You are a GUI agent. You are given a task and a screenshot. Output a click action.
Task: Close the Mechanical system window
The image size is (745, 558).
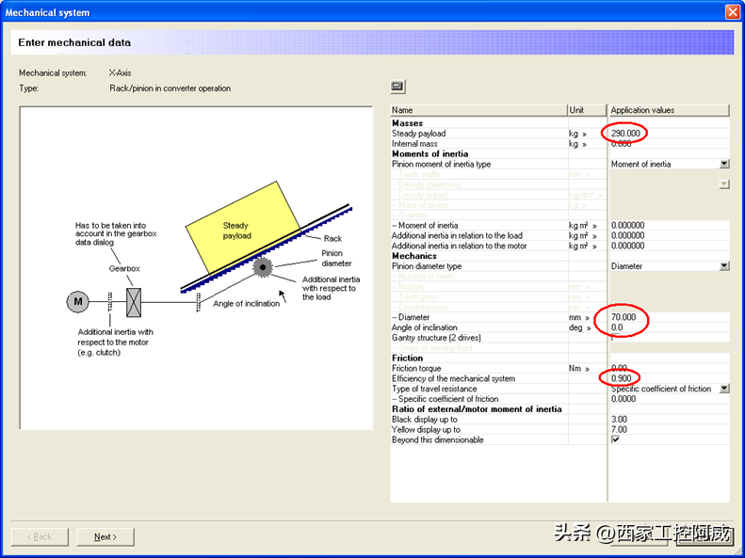click(x=732, y=12)
